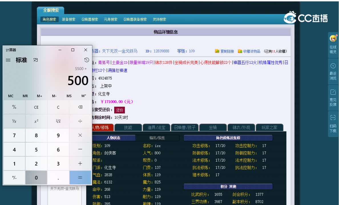Open the calculator history icon
Screen dimensions: 339x205
pyautogui.click(x=86, y=60)
